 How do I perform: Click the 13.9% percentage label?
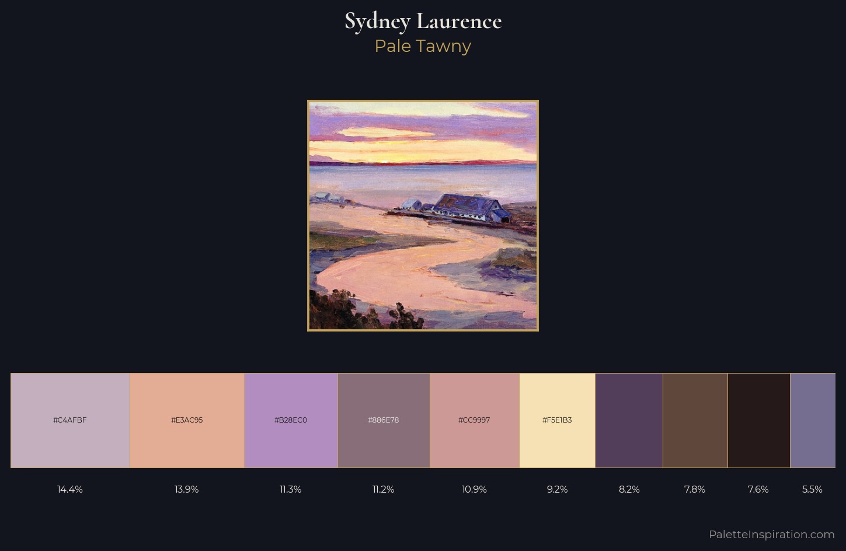click(x=187, y=489)
